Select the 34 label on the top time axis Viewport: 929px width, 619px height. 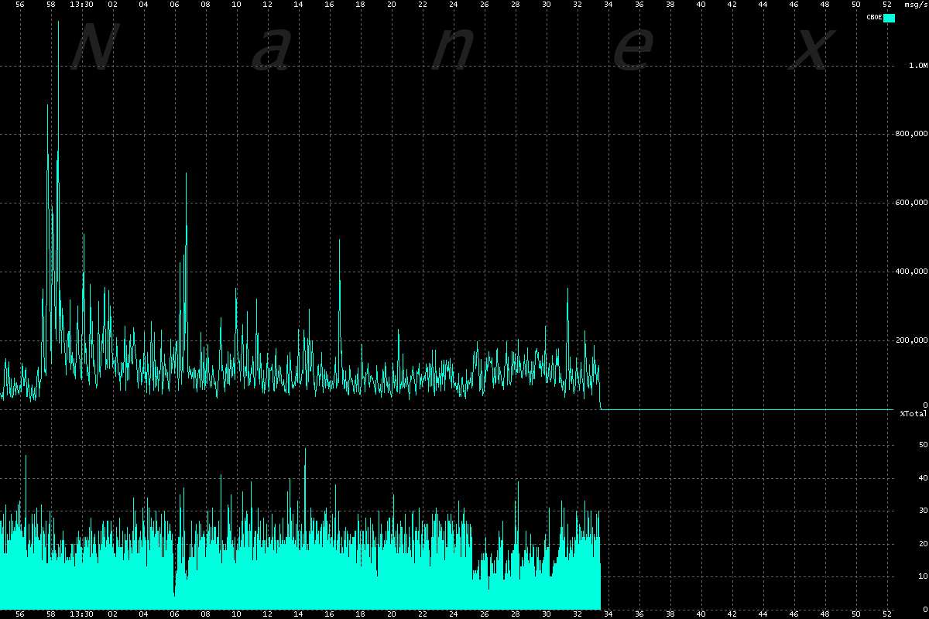(x=608, y=4)
